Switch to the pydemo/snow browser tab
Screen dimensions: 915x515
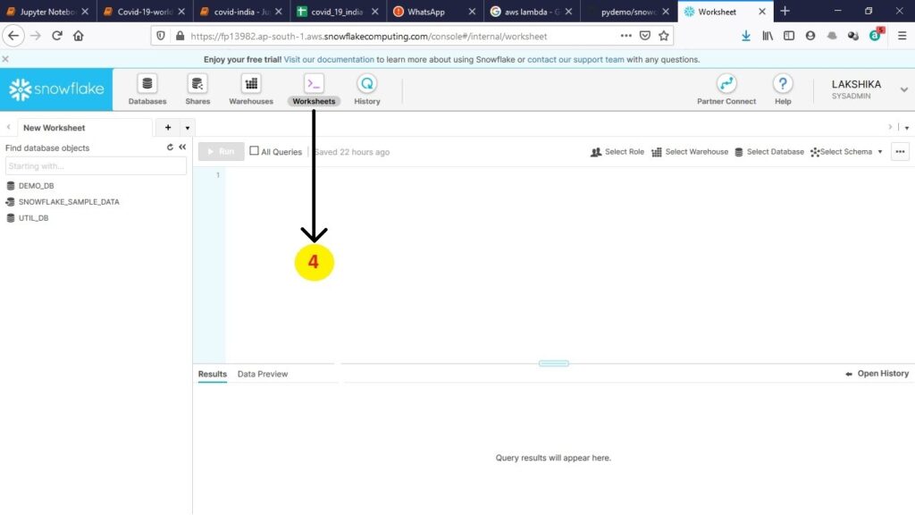pyautogui.click(x=628, y=11)
